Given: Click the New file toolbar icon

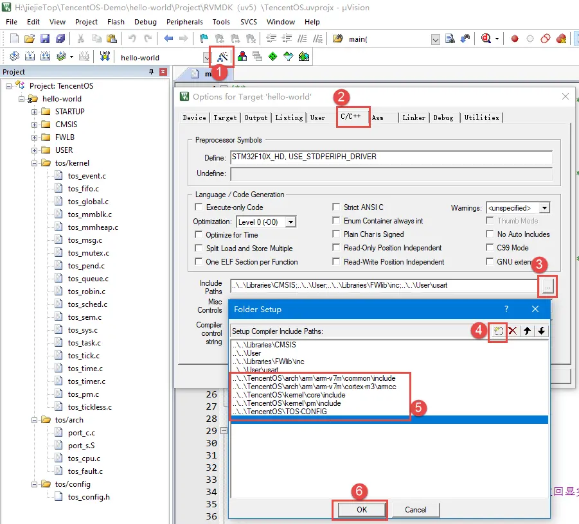Looking at the screenshot, I should [14, 39].
